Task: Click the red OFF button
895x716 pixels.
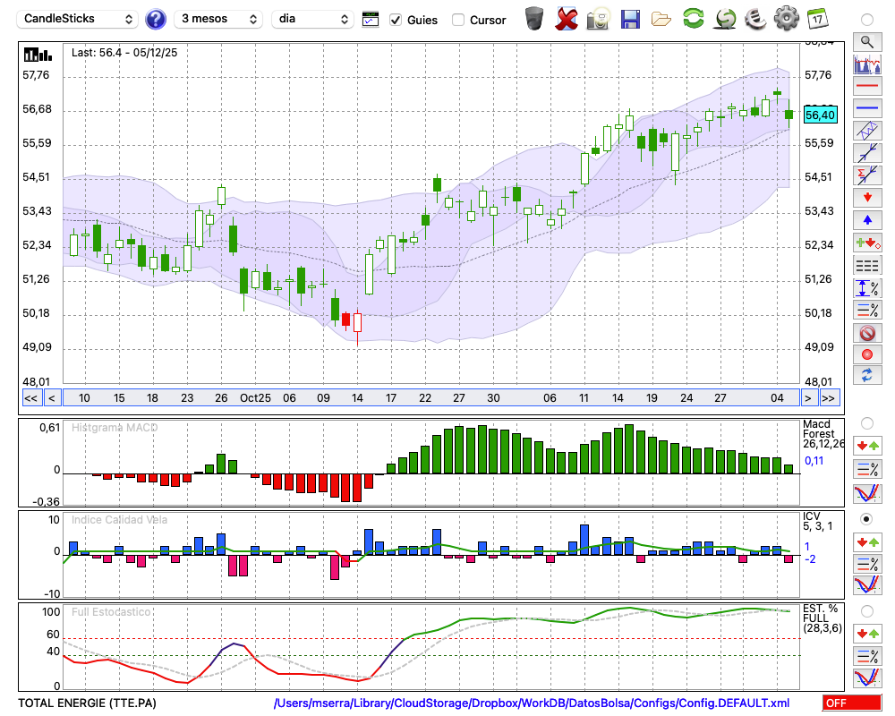Action: click(x=852, y=703)
